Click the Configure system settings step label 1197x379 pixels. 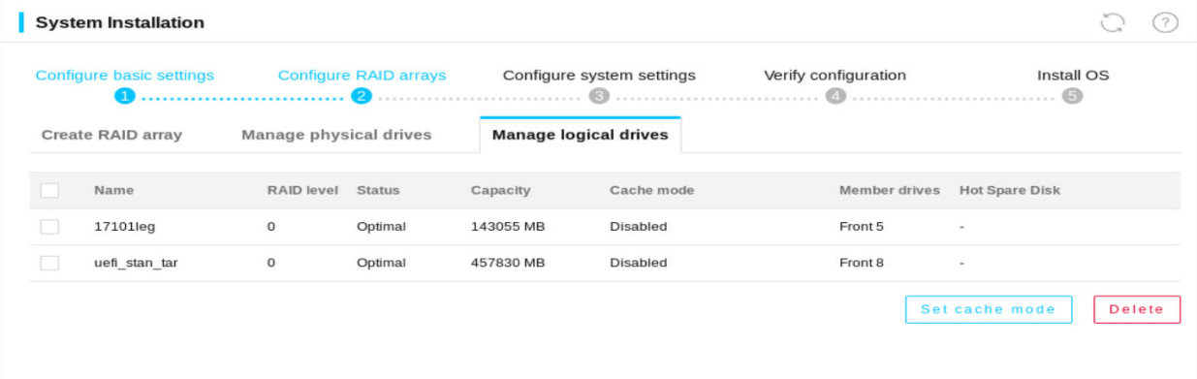pos(599,75)
